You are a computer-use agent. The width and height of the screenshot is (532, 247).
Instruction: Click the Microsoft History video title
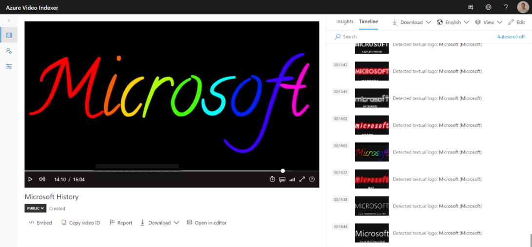tap(52, 197)
